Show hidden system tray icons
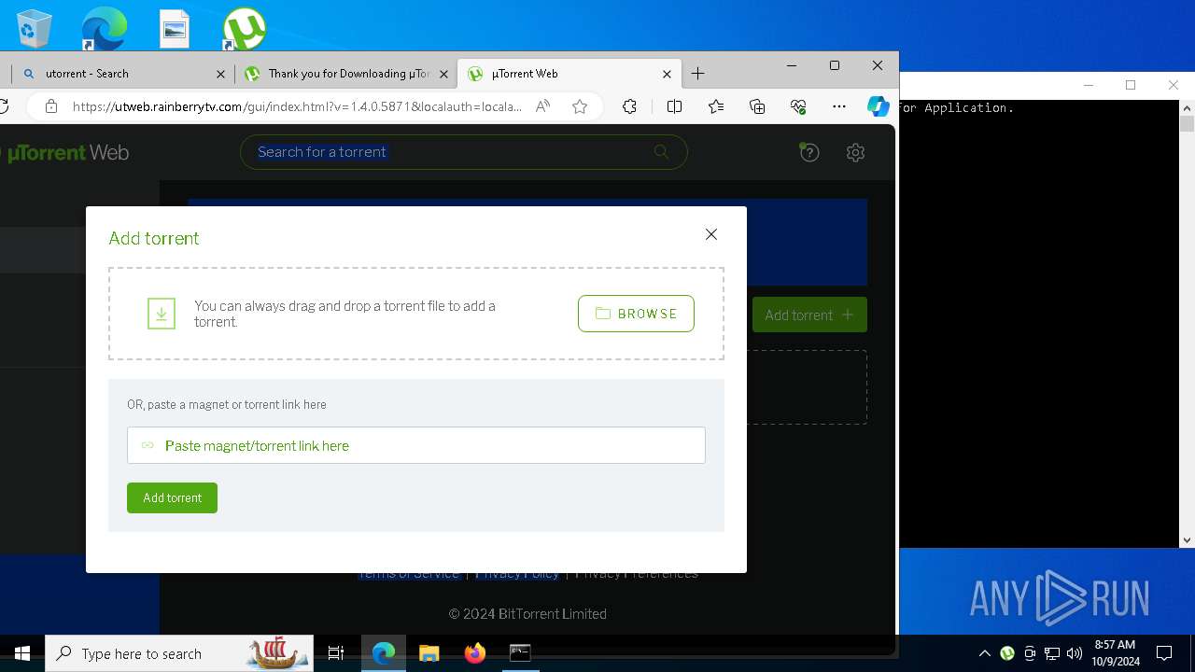 pyautogui.click(x=985, y=653)
